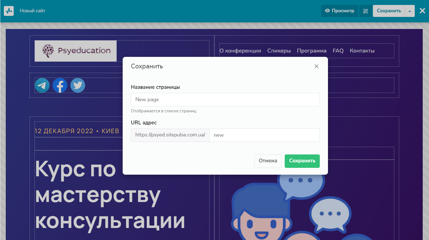Click the design tools icon beside Просмотр
The height and width of the screenshot is (240, 429).
click(x=365, y=11)
